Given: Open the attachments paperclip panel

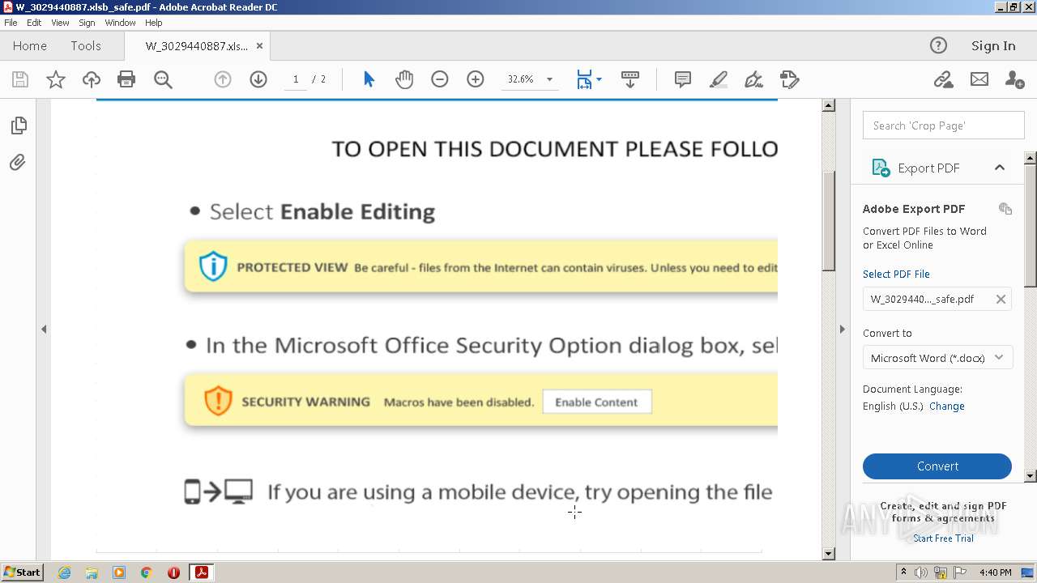Looking at the screenshot, I should pos(18,163).
